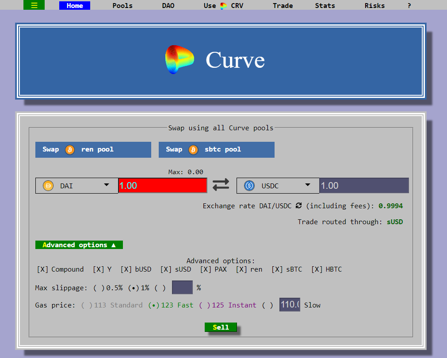Click the red DAI amount input field
Image resolution: width=447 pixels, height=358 pixels.
pyautogui.click(x=163, y=186)
